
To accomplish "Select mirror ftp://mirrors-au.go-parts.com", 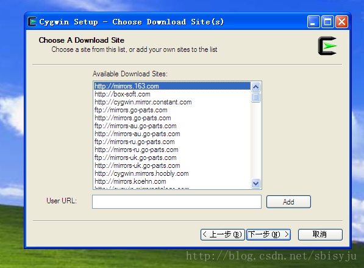I will click(x=173, y=126).
